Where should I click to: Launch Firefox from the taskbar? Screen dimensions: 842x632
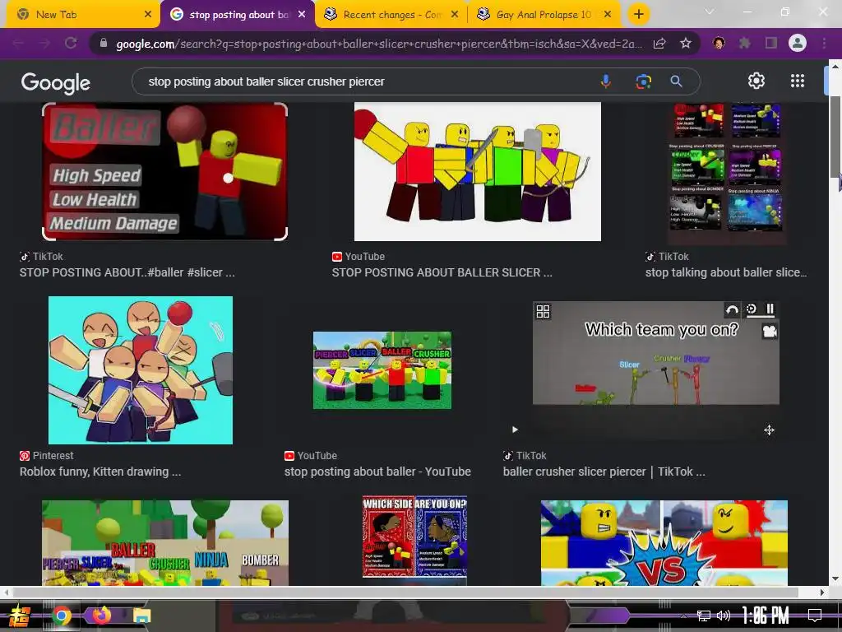pyautogui.click(x=101, y=615)
